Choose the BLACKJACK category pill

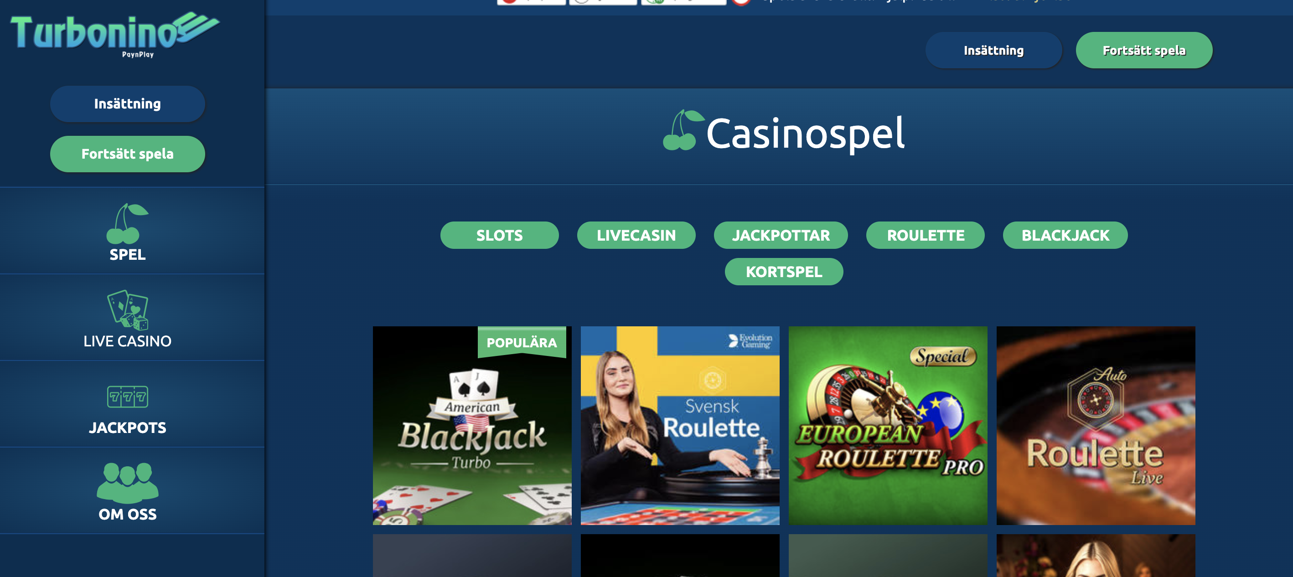tap(1065, 235)
